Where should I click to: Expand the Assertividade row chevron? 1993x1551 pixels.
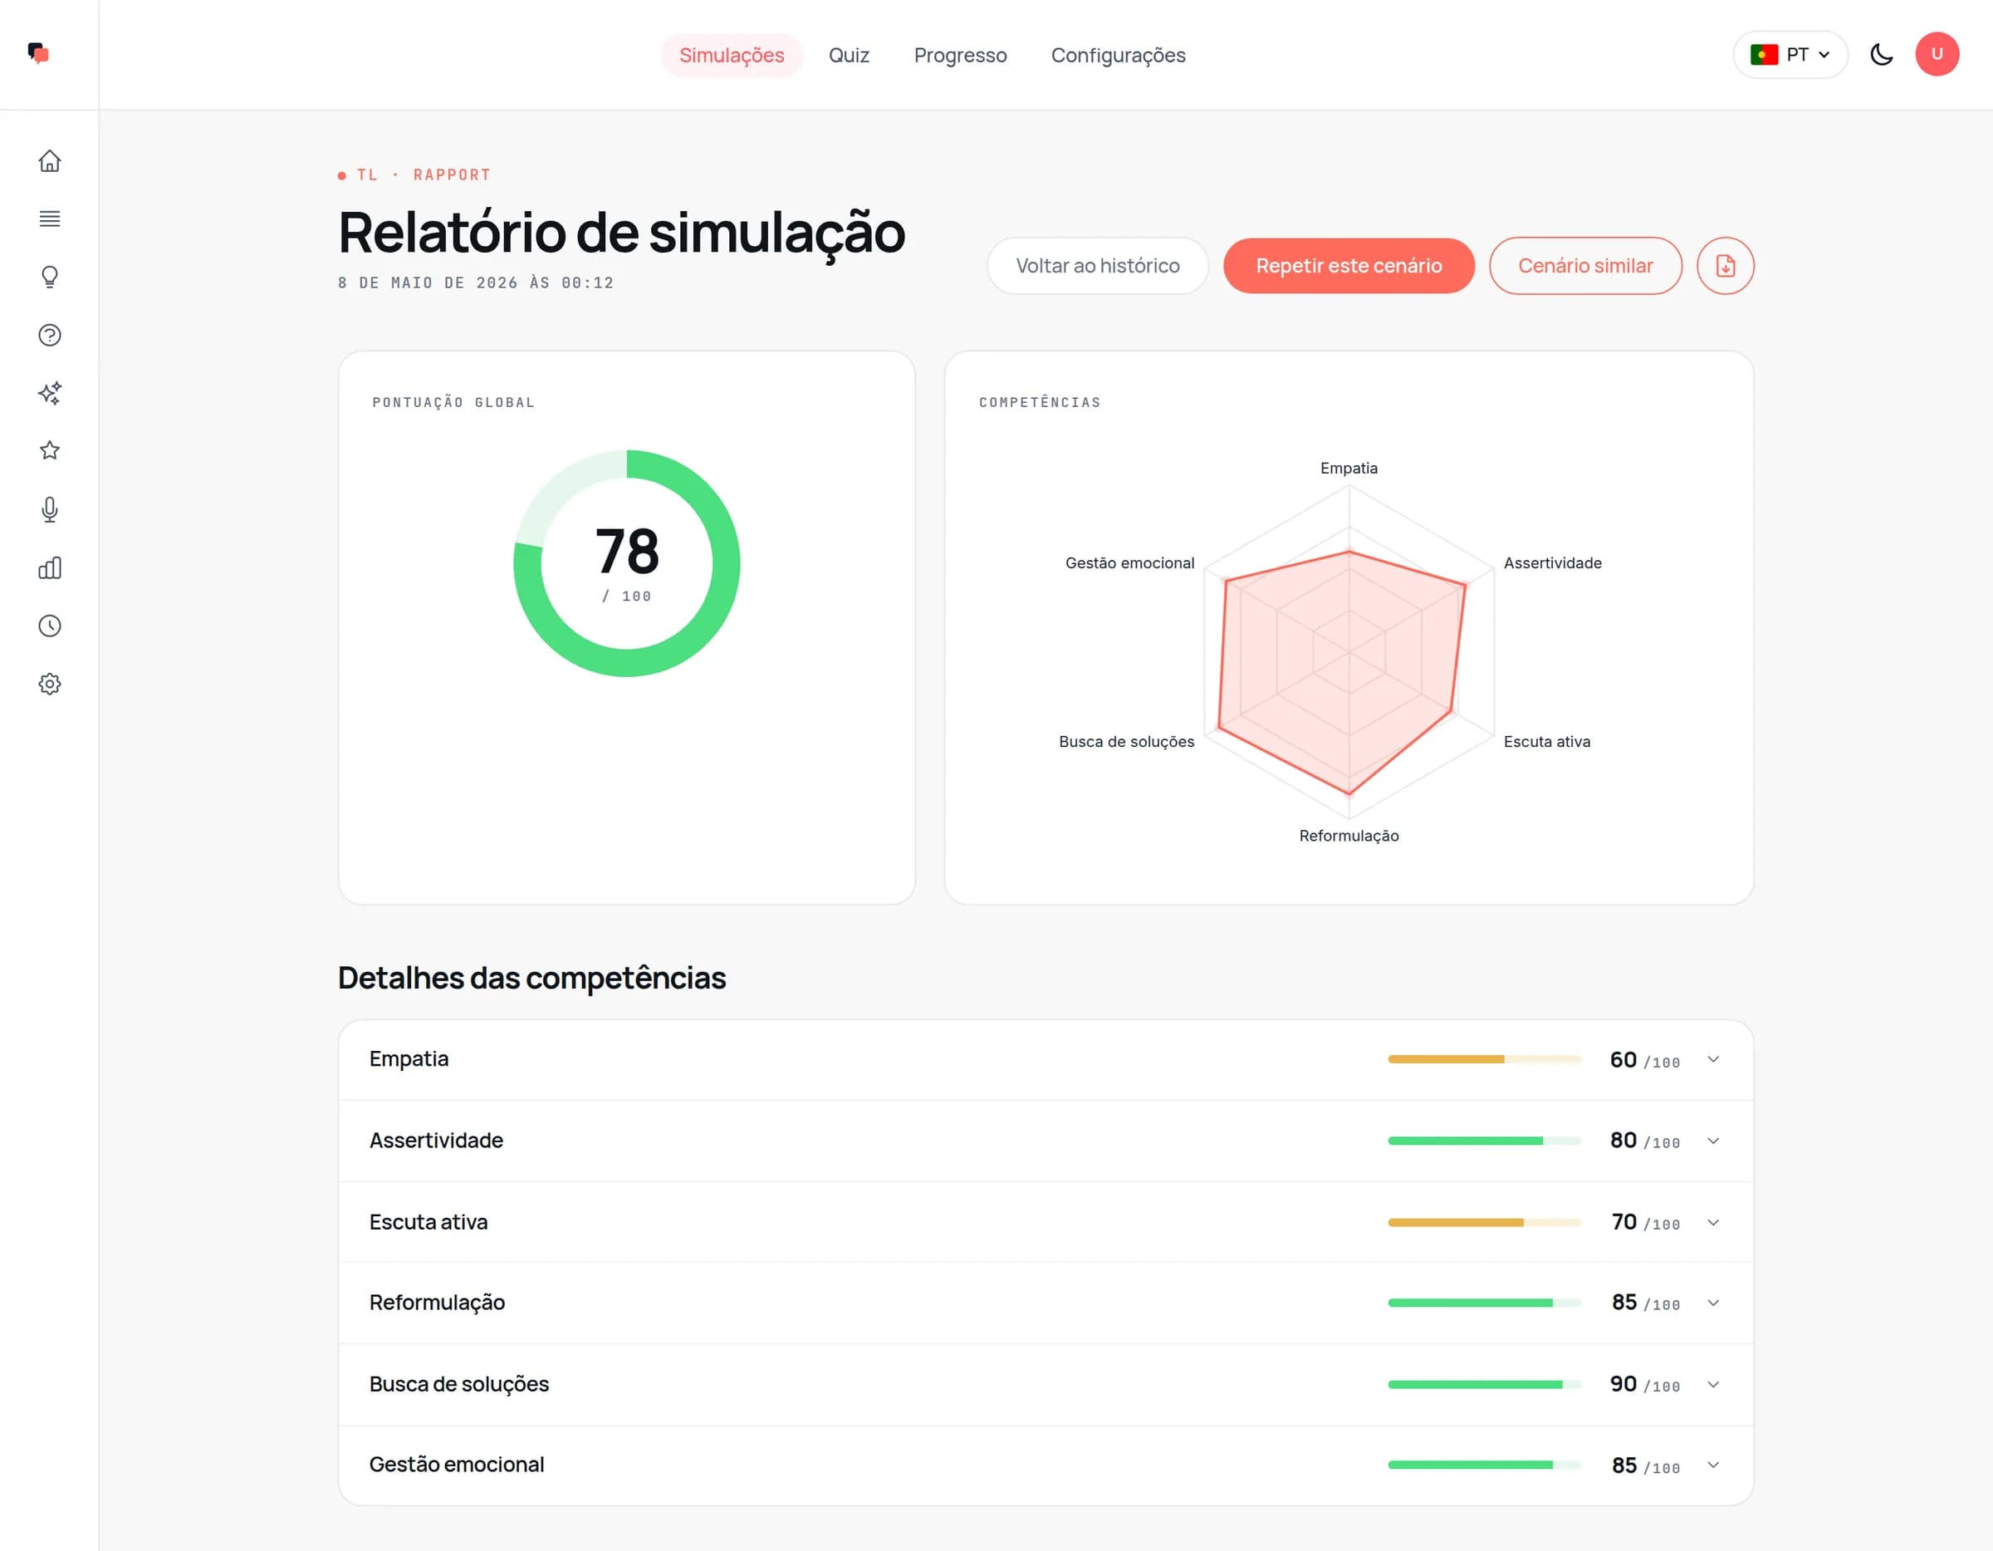(x=1713, y=1141)
